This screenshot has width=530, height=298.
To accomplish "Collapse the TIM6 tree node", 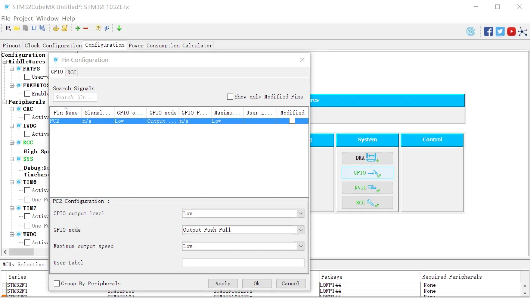I will pyautogui.click(x=12, y=182).
